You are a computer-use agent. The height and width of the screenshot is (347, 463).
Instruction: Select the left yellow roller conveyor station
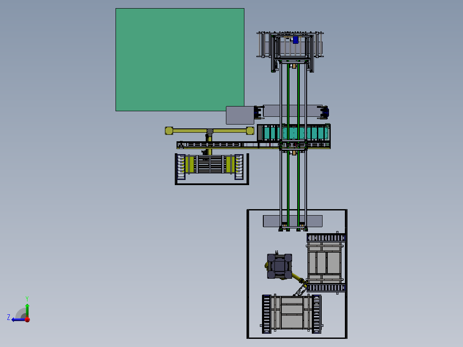click(x=210, y=167)
